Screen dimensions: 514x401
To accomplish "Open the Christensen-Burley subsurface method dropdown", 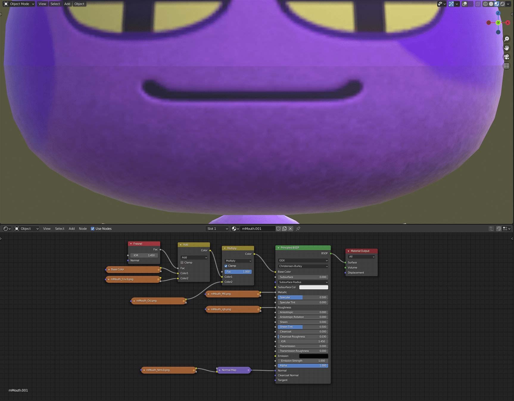I will (x=303, y=266).
